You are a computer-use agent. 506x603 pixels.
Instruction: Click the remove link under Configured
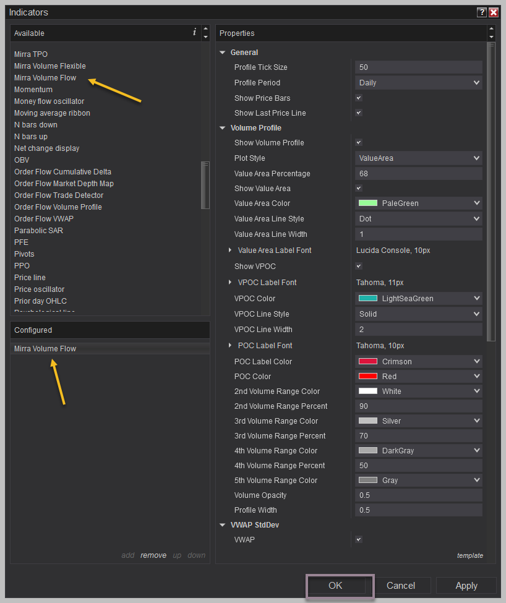tap(153, 555)
